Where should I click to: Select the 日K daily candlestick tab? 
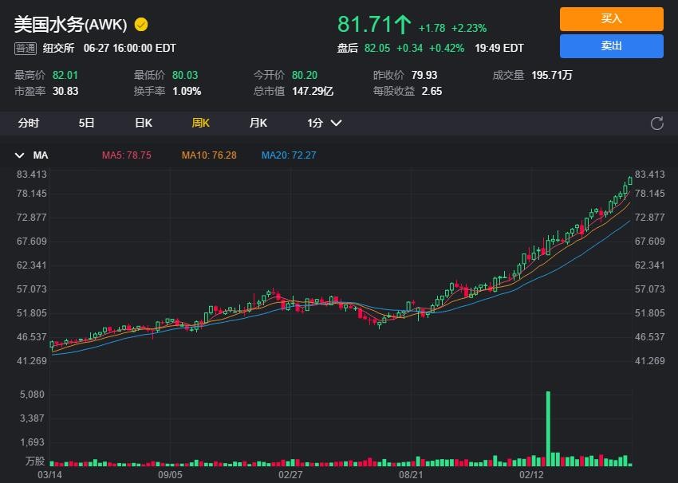point(144,123)
